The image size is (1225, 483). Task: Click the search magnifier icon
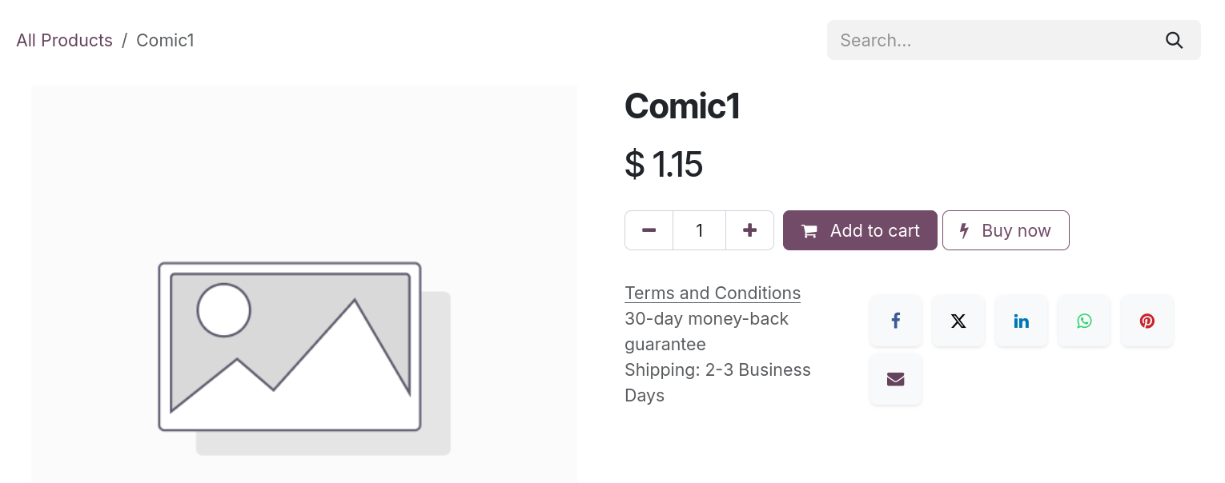tap(1174, 40)
